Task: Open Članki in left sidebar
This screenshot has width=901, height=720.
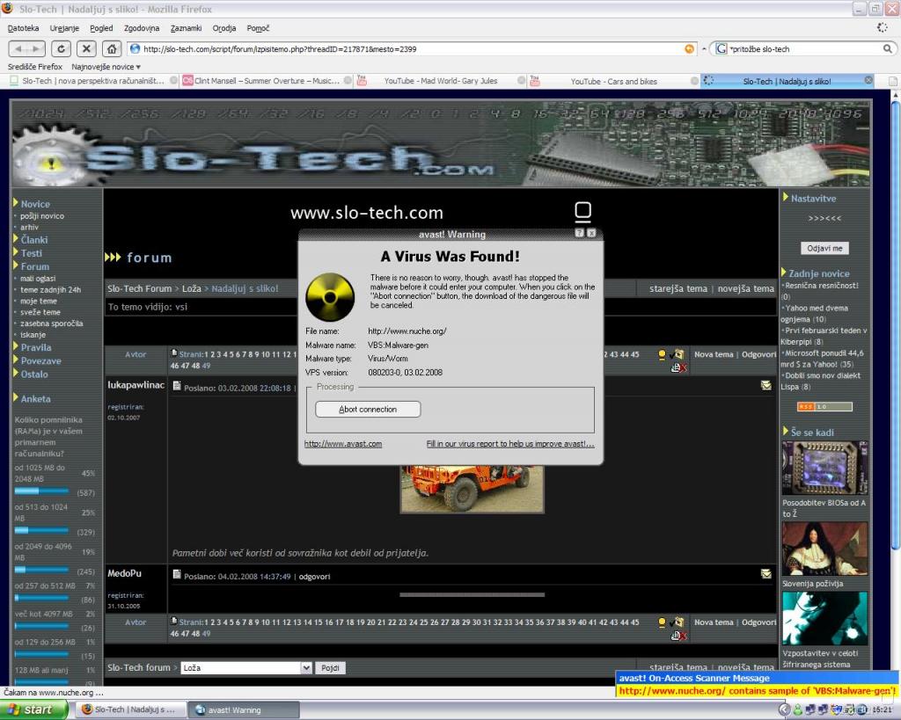Action: (34, 239)
